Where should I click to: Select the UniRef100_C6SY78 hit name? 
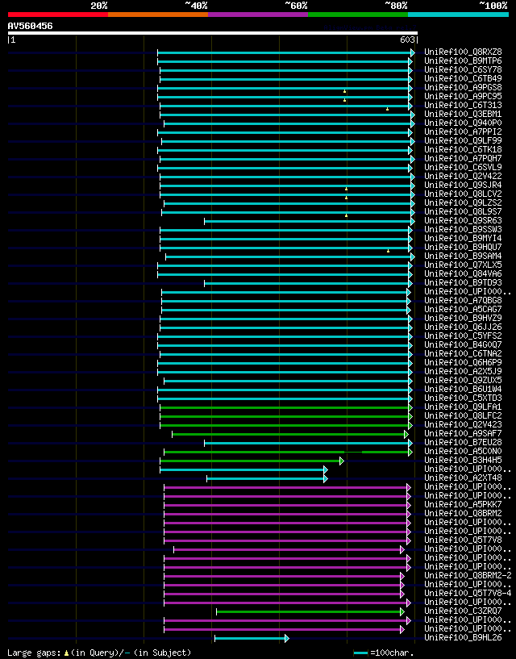[463, 69]
